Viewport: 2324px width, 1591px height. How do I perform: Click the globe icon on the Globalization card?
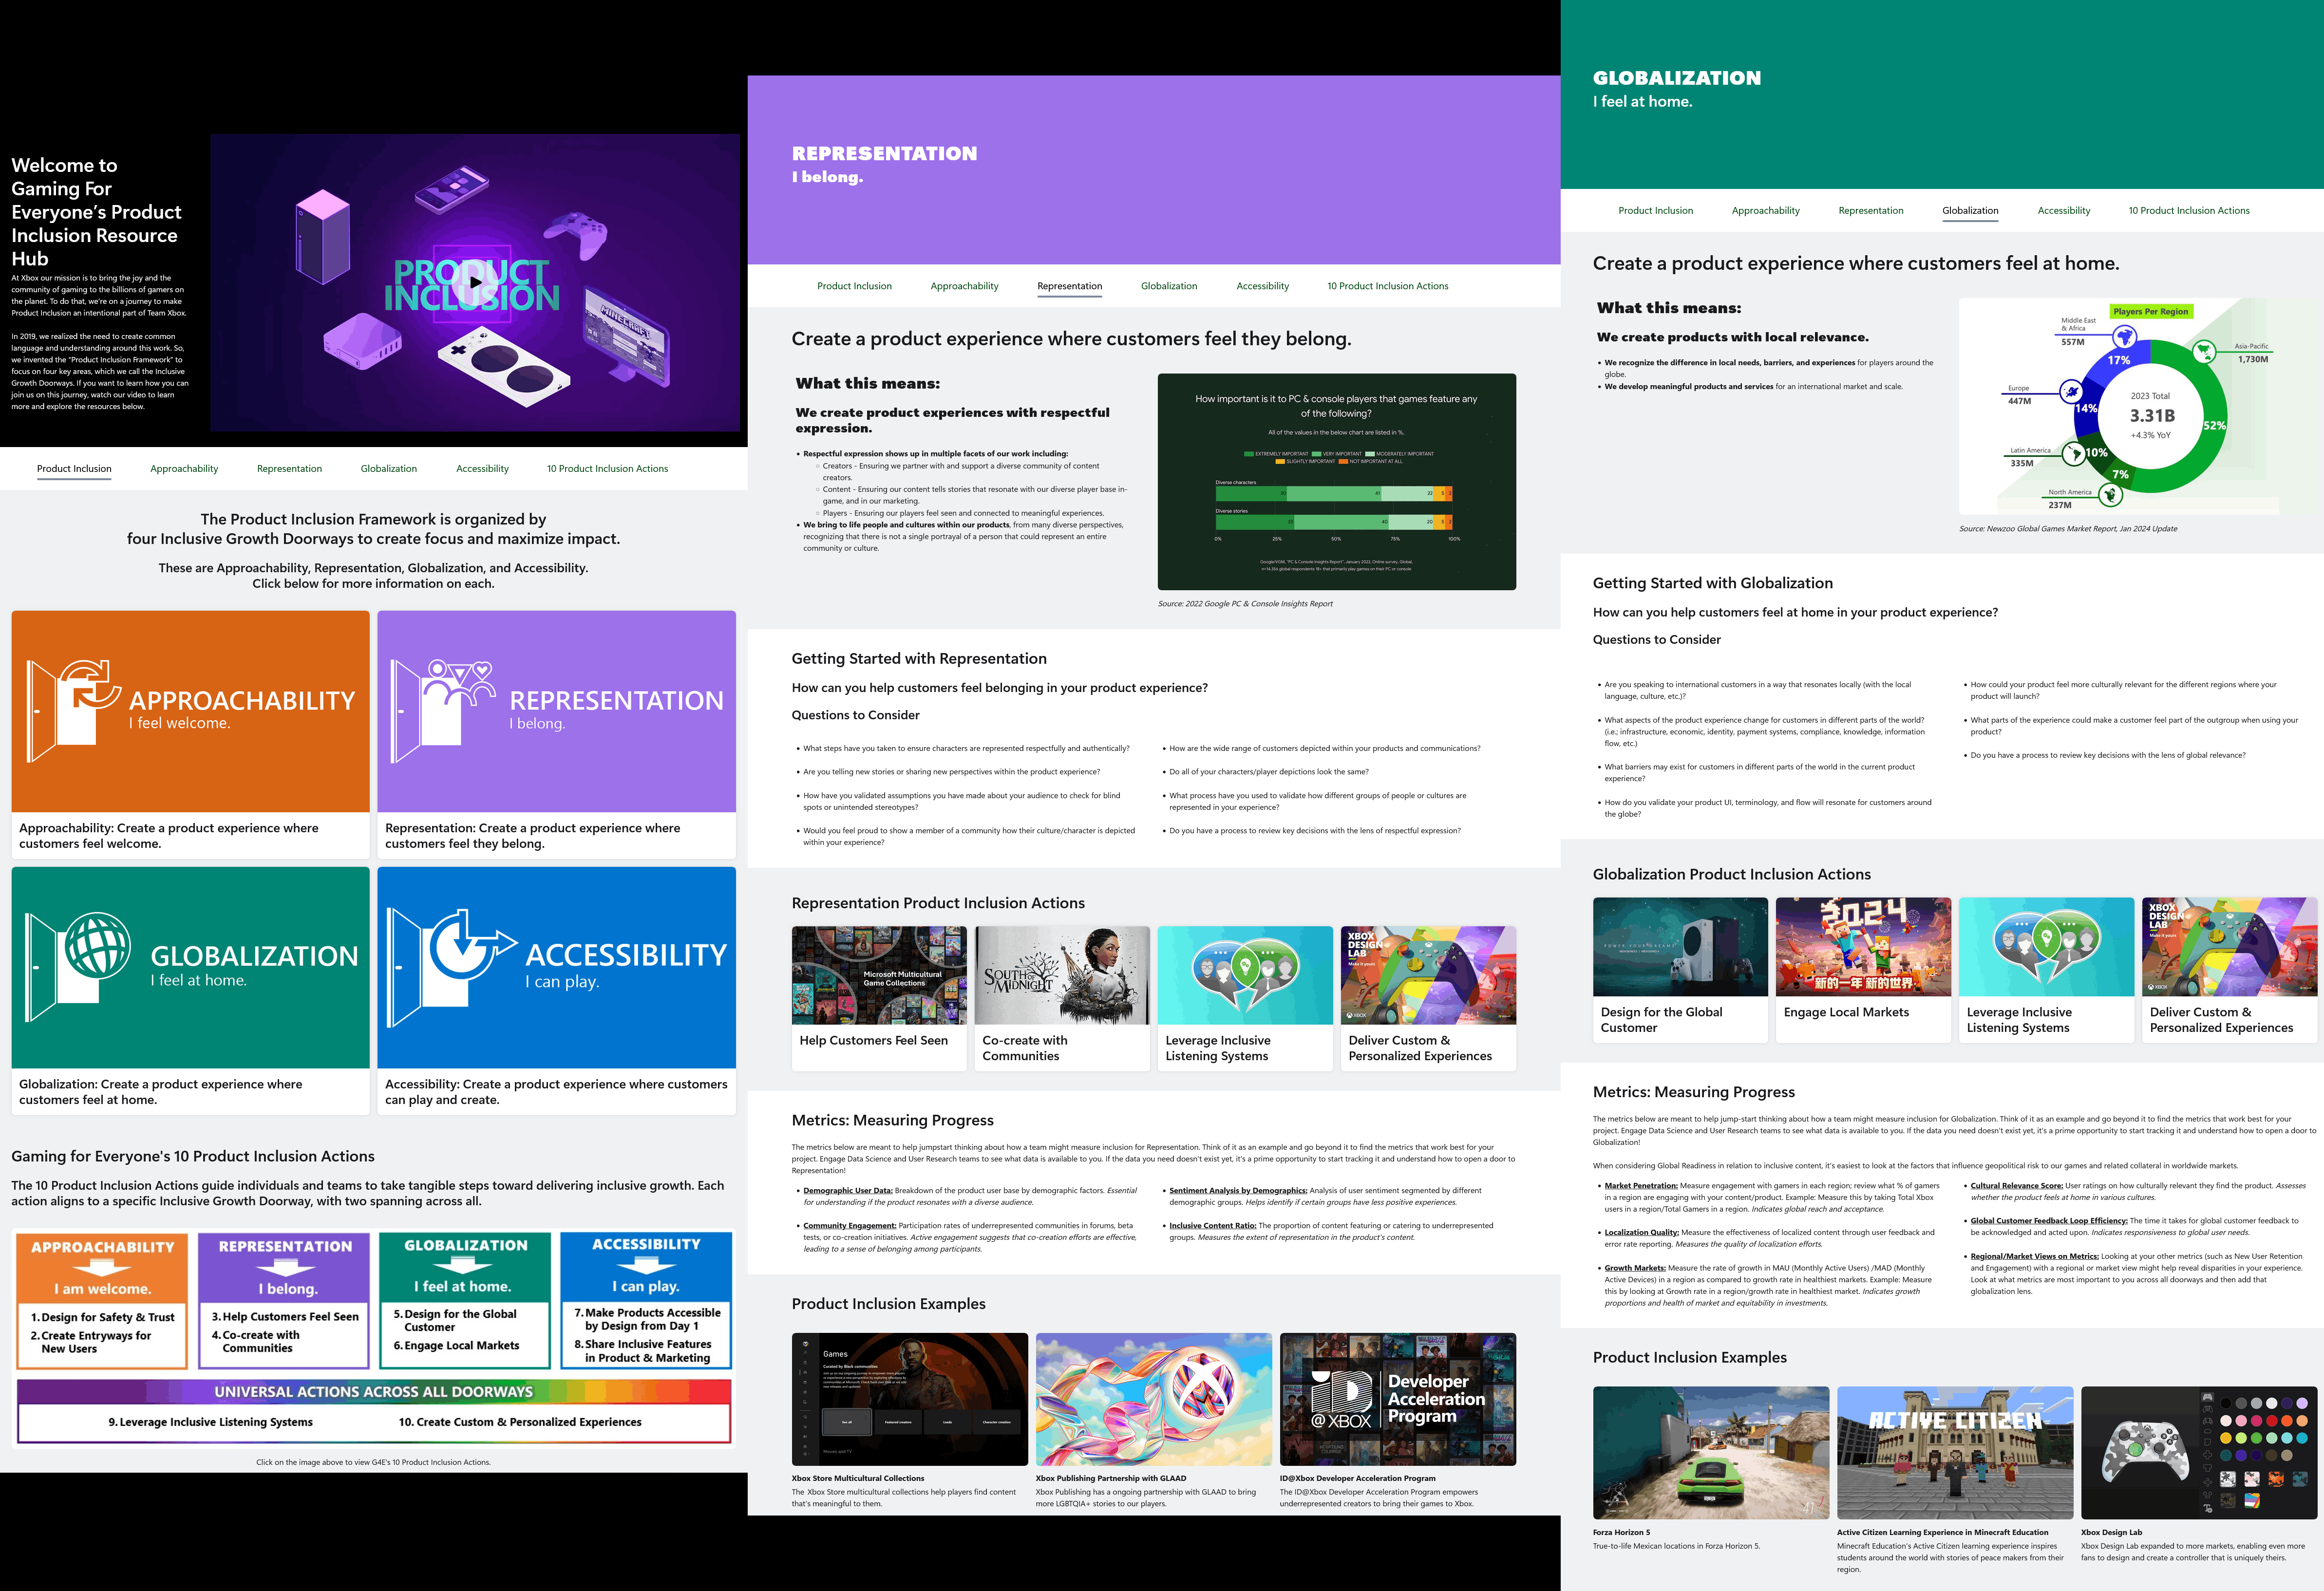(x=78, y=966)
